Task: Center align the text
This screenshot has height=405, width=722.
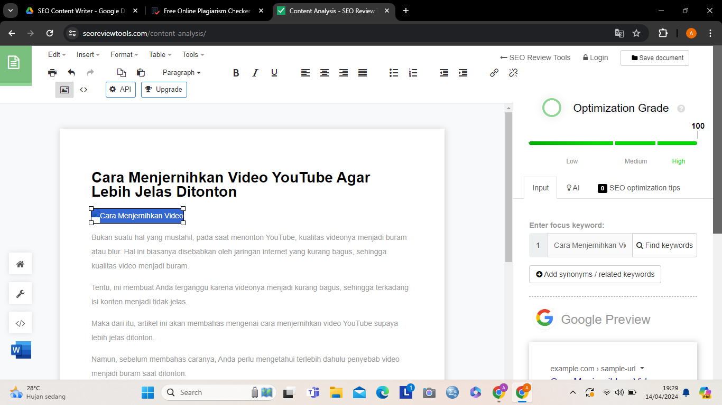Action: [325, 73]
